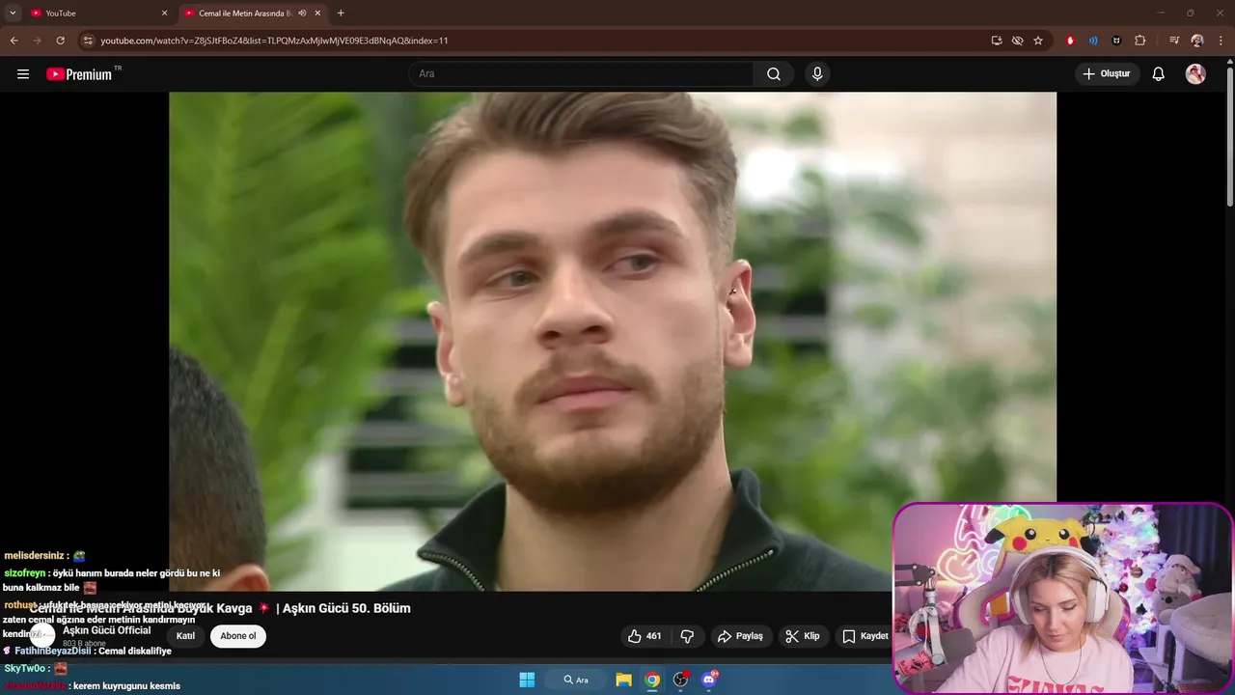Viewport: 1235px width, 695px height.
Task: Go forward in browser history
Action: click(x=37, y=41)
